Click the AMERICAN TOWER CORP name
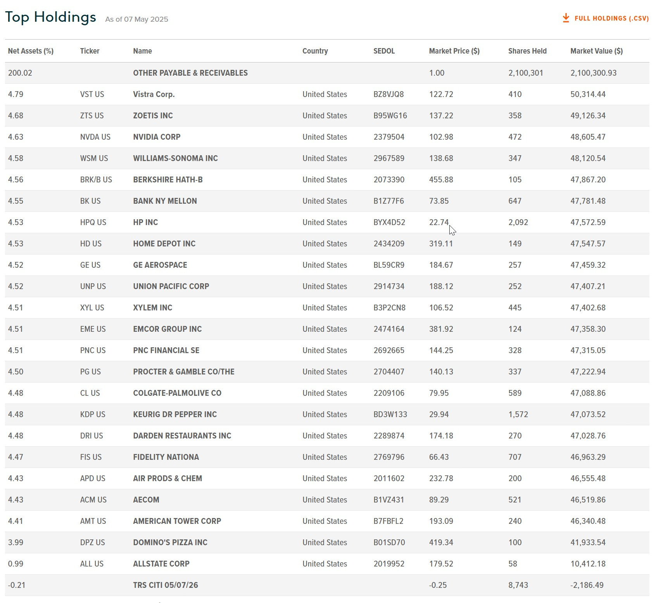Viewport: 654px width, 603px height. [177, 521]
